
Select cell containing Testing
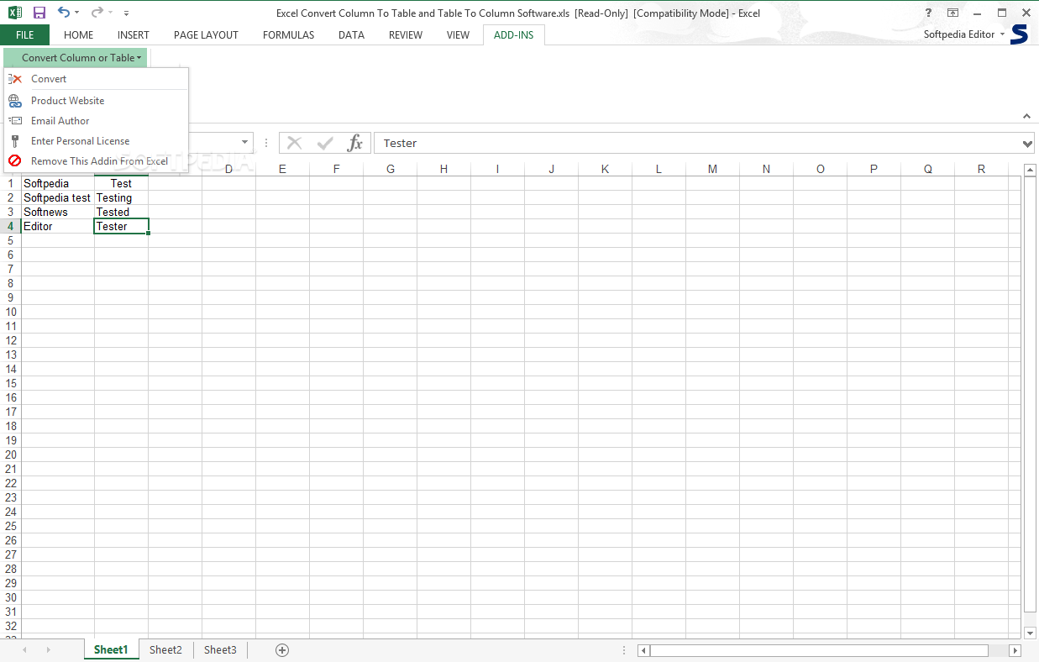121,198
